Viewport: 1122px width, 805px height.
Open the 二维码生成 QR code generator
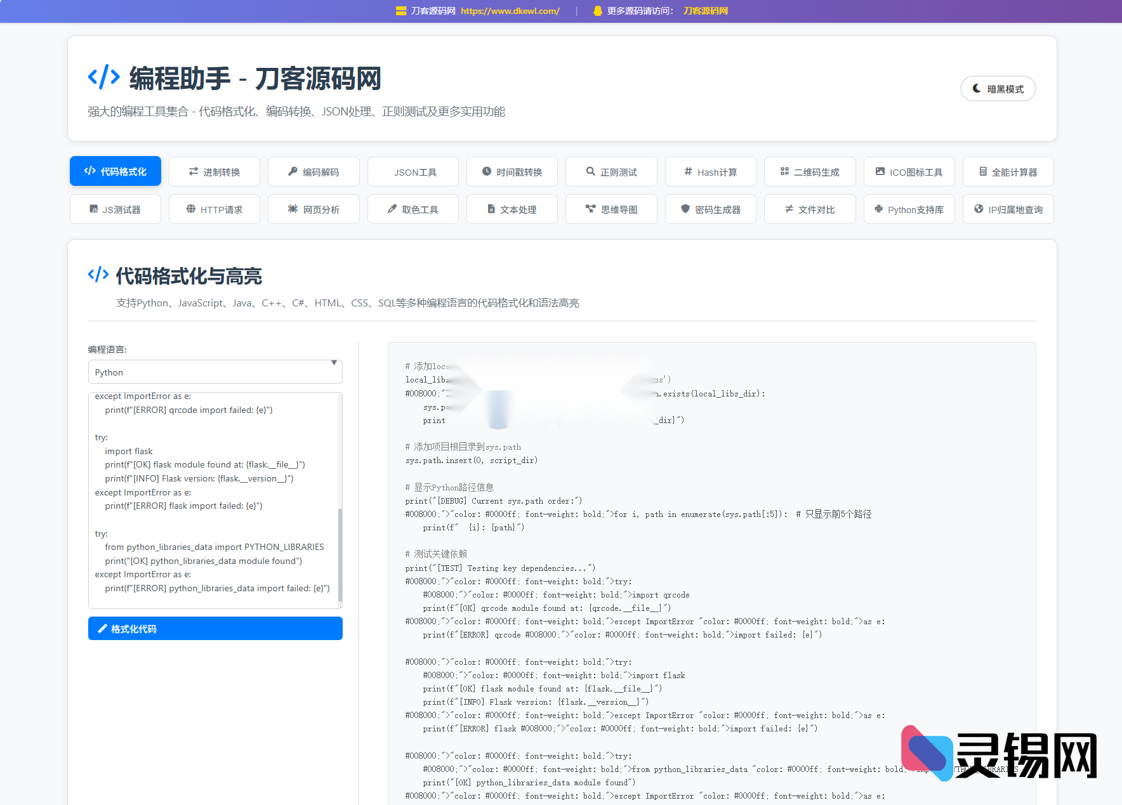click(x=809, y=171)
